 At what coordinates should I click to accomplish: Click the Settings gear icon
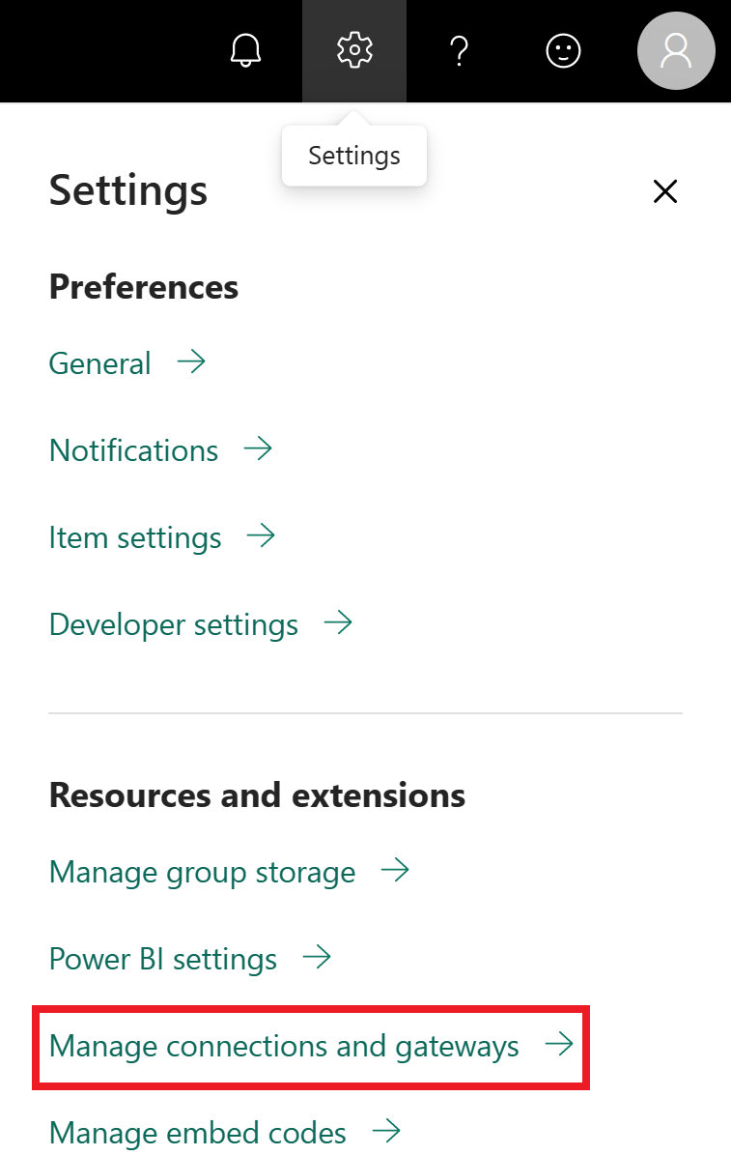click(354, 50)
